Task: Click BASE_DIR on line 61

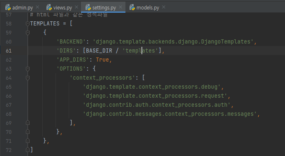Action: pos(99,50)
